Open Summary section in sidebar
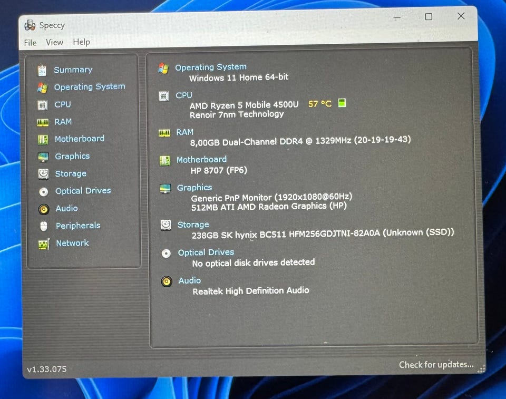The image size is (506, 399). point(73,70)
